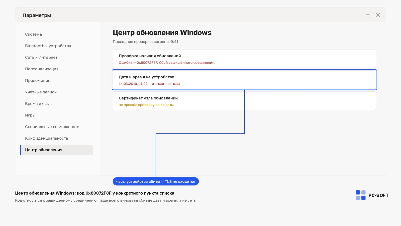401x226 pixels.
Task: Click the Центр обновления Windows heading
Action: 162,33
